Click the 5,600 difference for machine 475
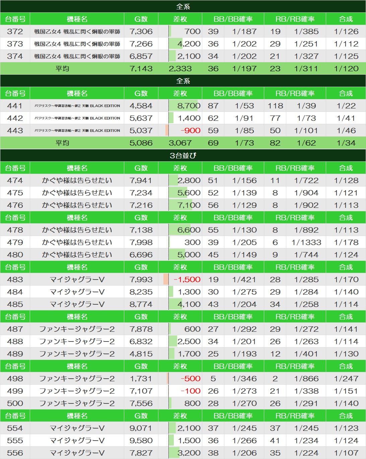This screenshot has height=459, width=366. (x=189, y=193)
